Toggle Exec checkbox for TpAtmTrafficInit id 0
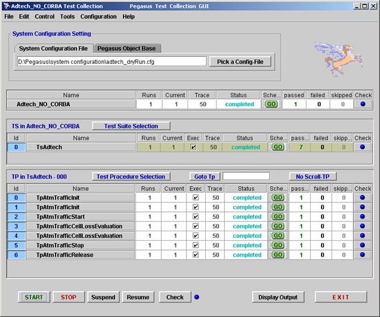 196,197
